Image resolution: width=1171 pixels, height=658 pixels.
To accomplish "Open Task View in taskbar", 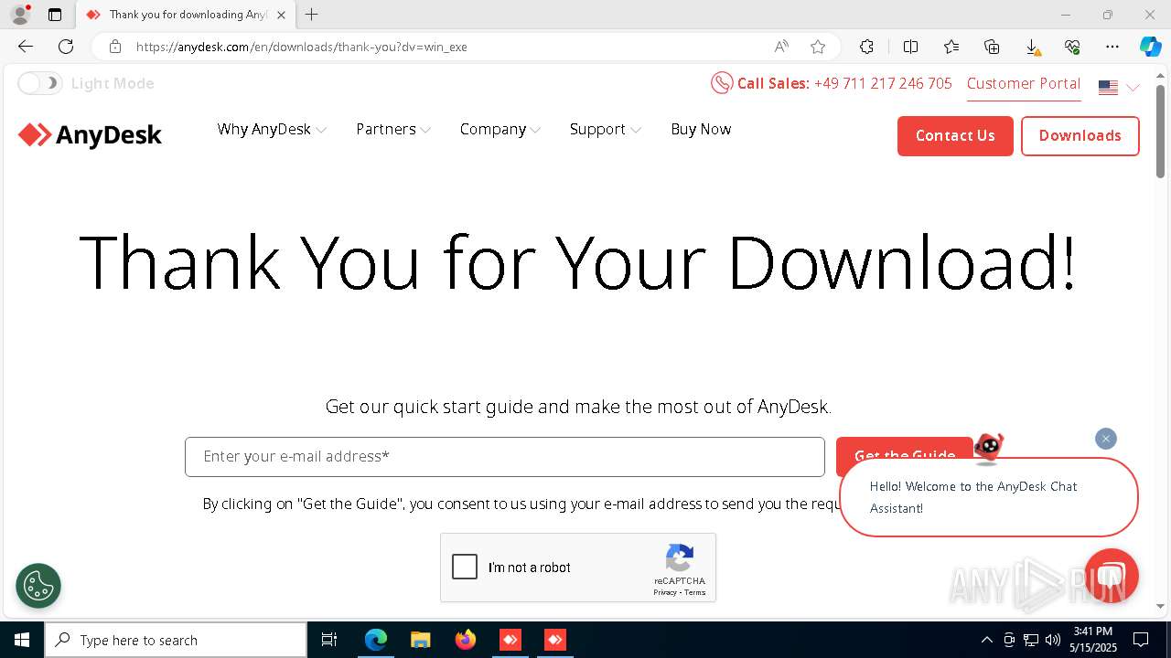I will point(329,640).
